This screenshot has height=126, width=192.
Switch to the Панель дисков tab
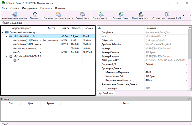12,23
